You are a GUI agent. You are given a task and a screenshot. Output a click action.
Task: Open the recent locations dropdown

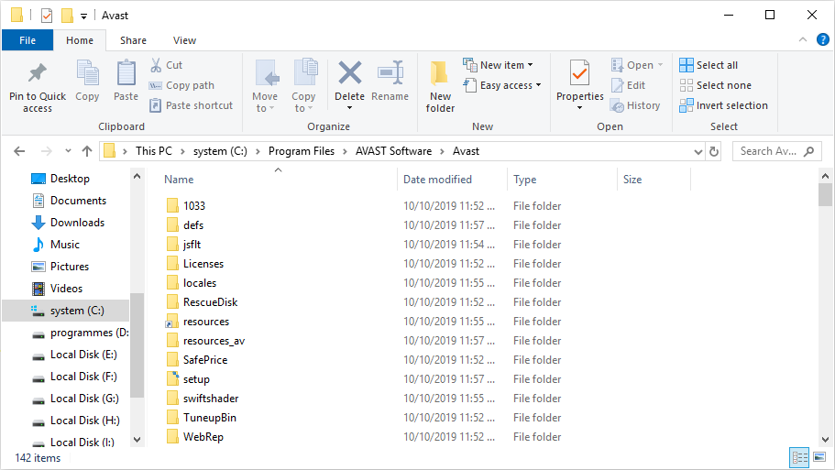pyautogui.click(x=68, y=151)
